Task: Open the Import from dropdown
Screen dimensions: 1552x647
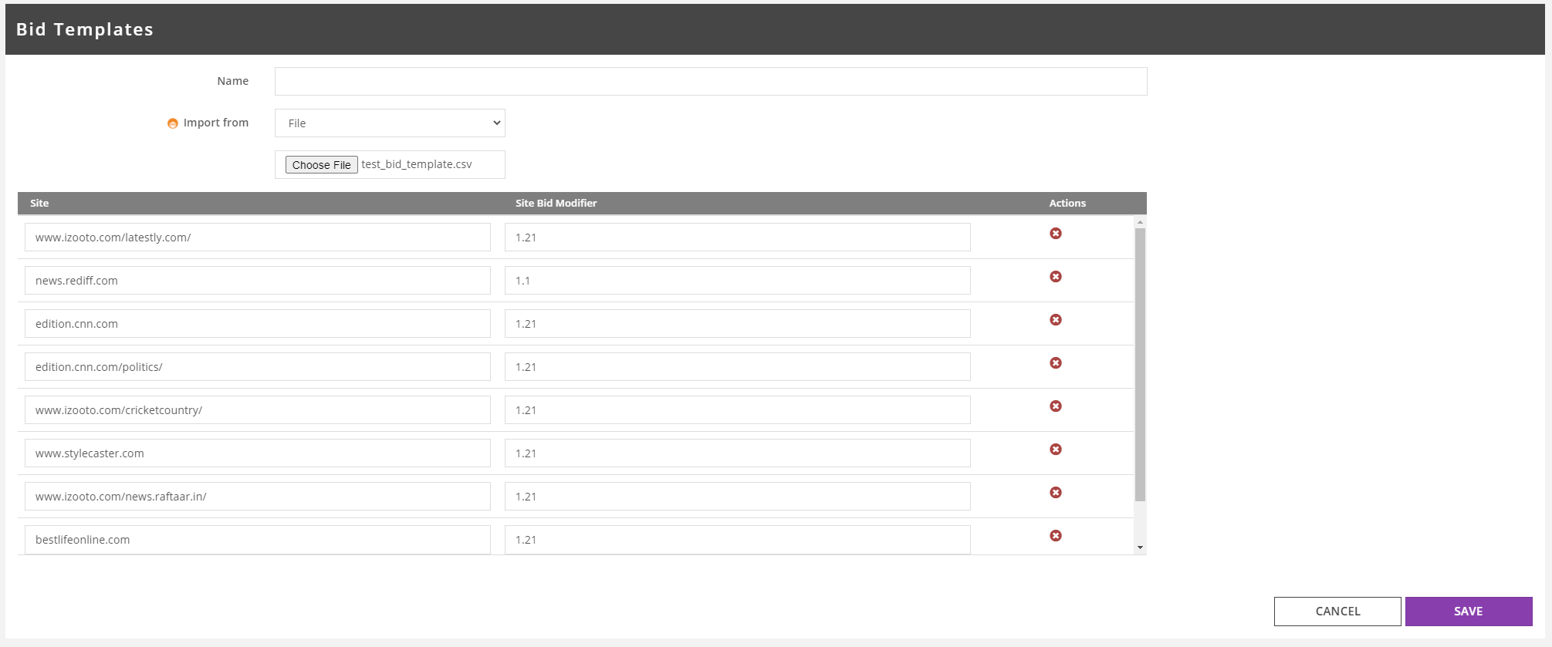Action: click(390, 123)
